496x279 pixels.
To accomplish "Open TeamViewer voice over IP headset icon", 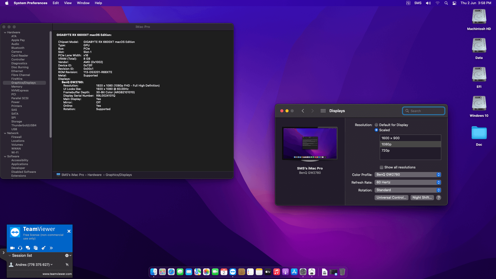I will pos(20,248).
